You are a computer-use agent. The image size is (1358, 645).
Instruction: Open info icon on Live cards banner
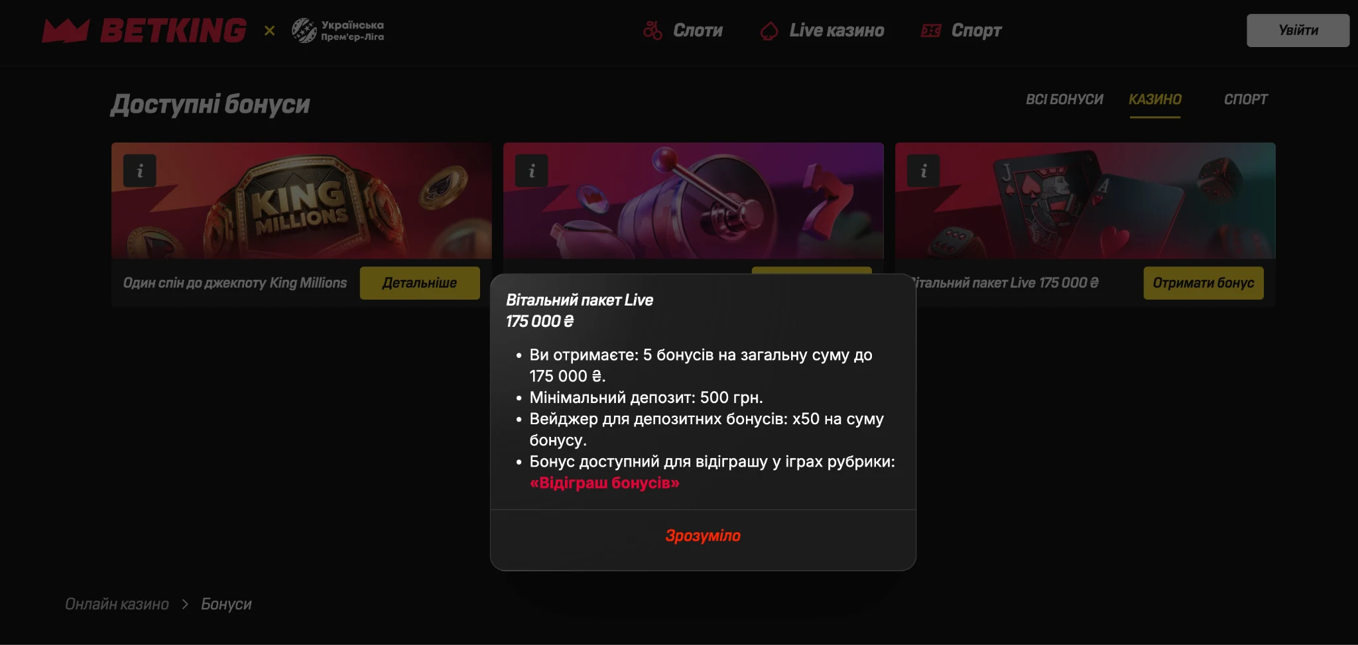(x=923, y=171)
